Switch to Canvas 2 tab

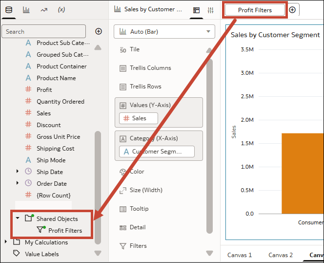coord(281,255)
